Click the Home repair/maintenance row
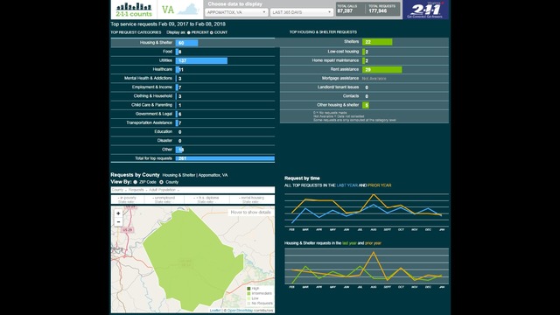This screenshot has height=315, width=560. (x=364, y=60)
